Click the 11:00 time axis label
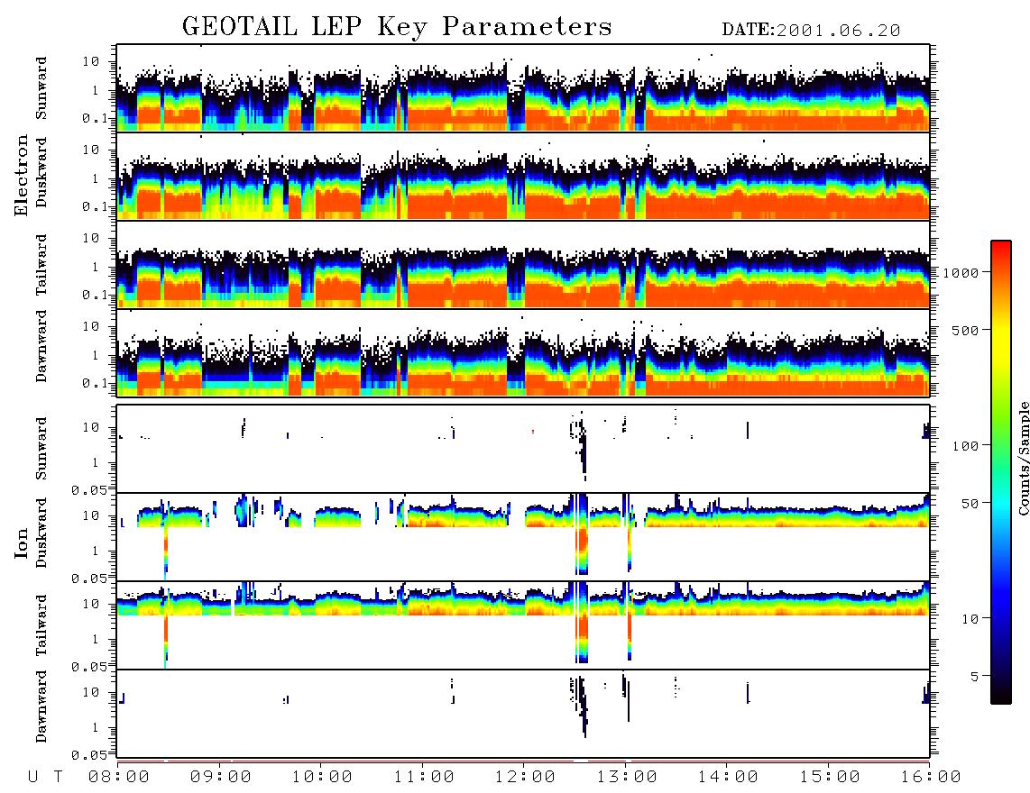 click(424, 778)
